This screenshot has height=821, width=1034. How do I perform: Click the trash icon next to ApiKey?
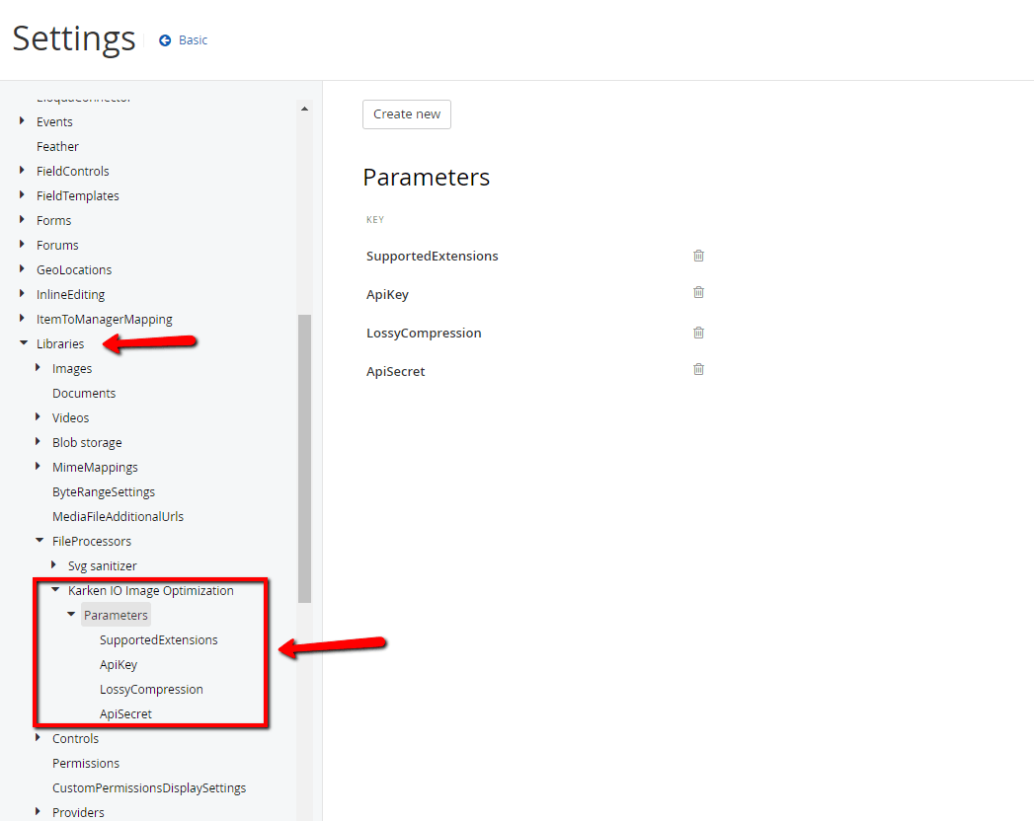point(698,292)
